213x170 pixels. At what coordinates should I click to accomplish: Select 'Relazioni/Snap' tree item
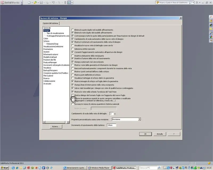(52, 44)
